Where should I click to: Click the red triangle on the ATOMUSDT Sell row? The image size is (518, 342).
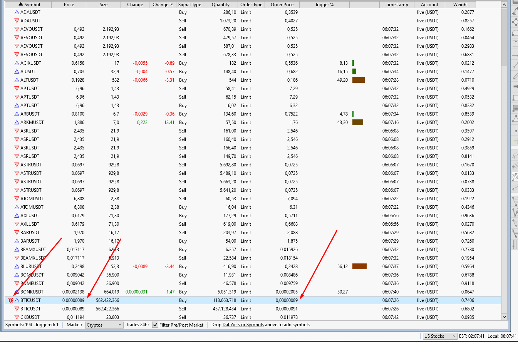pos(17,199)
